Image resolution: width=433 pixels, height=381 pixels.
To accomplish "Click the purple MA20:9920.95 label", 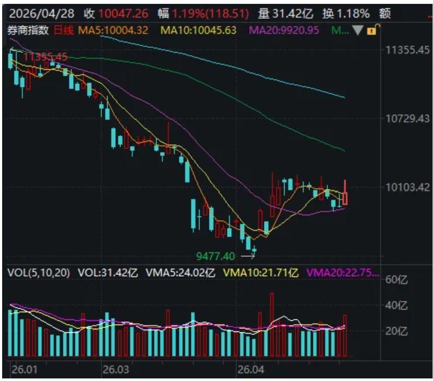I will click(285, 30).
